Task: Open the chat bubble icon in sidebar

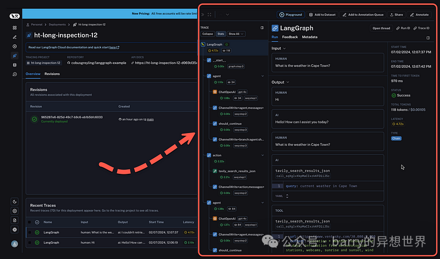Action: click(x=15, y=74)
